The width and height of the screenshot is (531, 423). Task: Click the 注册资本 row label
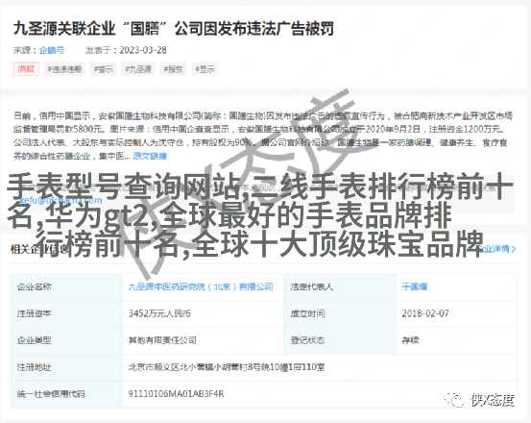35,313
